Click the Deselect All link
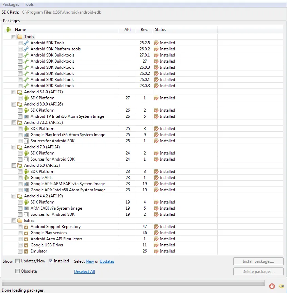The image size is (287, 293). point(84,271)
